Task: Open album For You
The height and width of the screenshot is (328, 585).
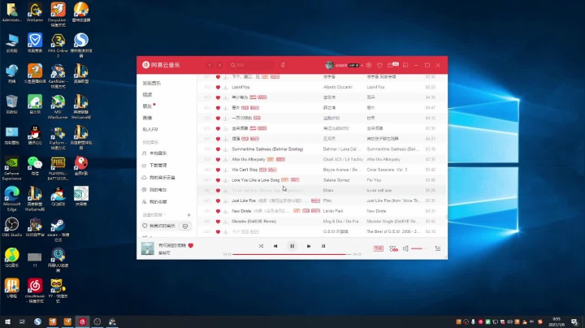Action: coord(374,180)
